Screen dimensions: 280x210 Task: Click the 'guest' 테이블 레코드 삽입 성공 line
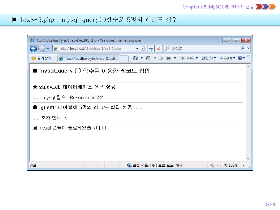[x=87, y=107]
